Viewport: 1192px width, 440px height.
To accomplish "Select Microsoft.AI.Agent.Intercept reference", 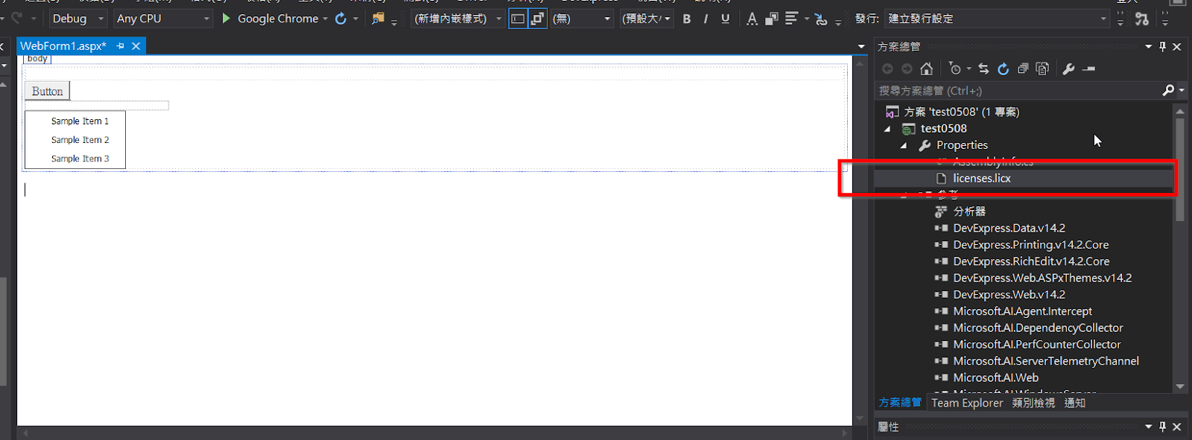I will click(1022, 311).
